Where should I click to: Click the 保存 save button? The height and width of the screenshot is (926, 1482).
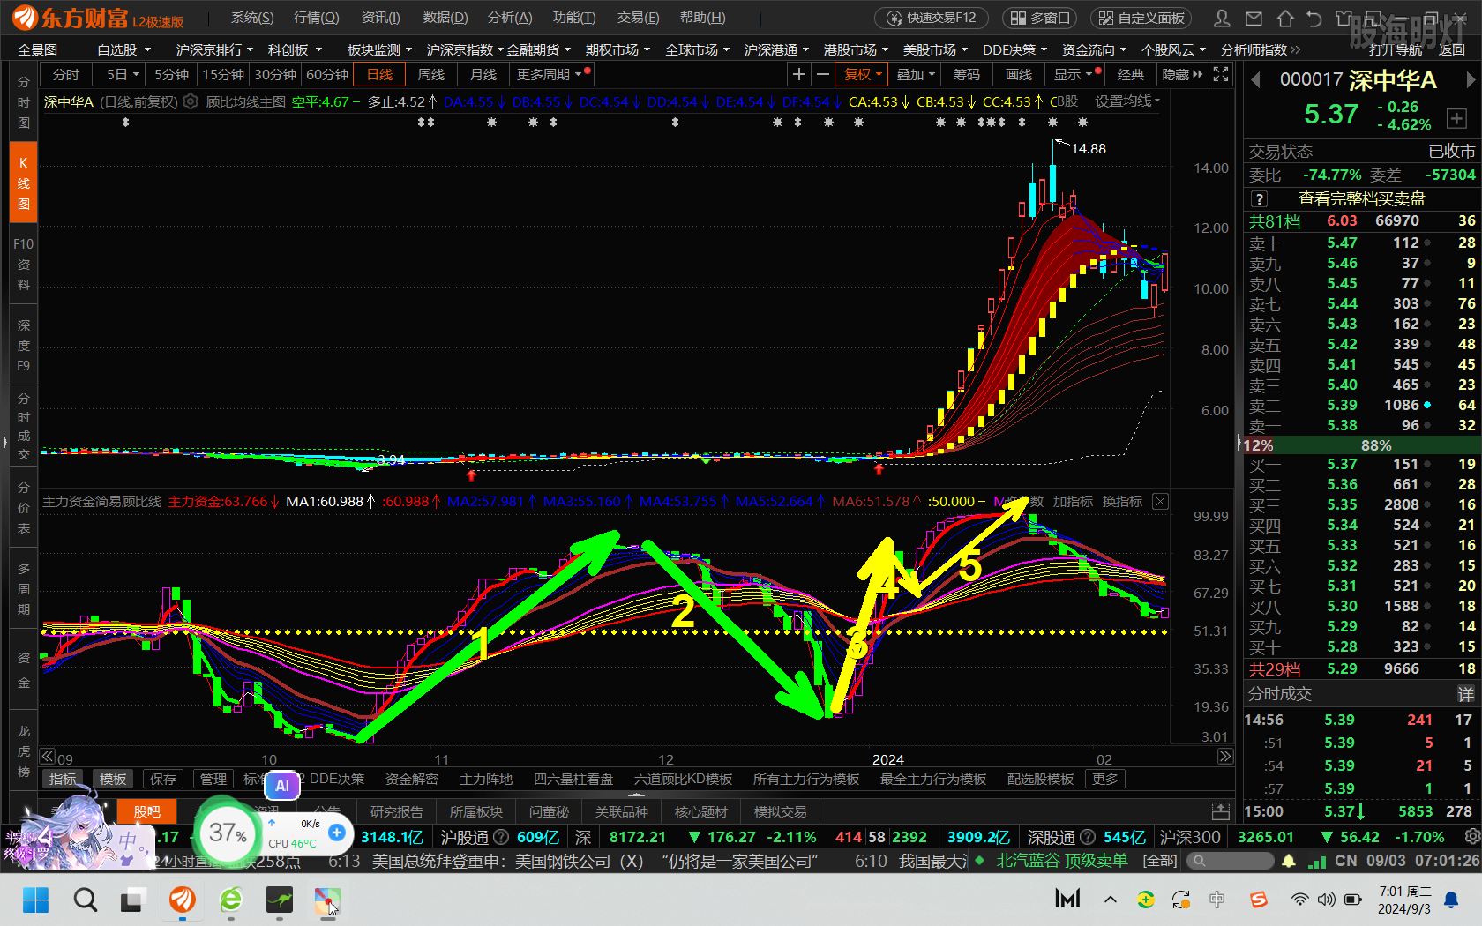(163, 780)
